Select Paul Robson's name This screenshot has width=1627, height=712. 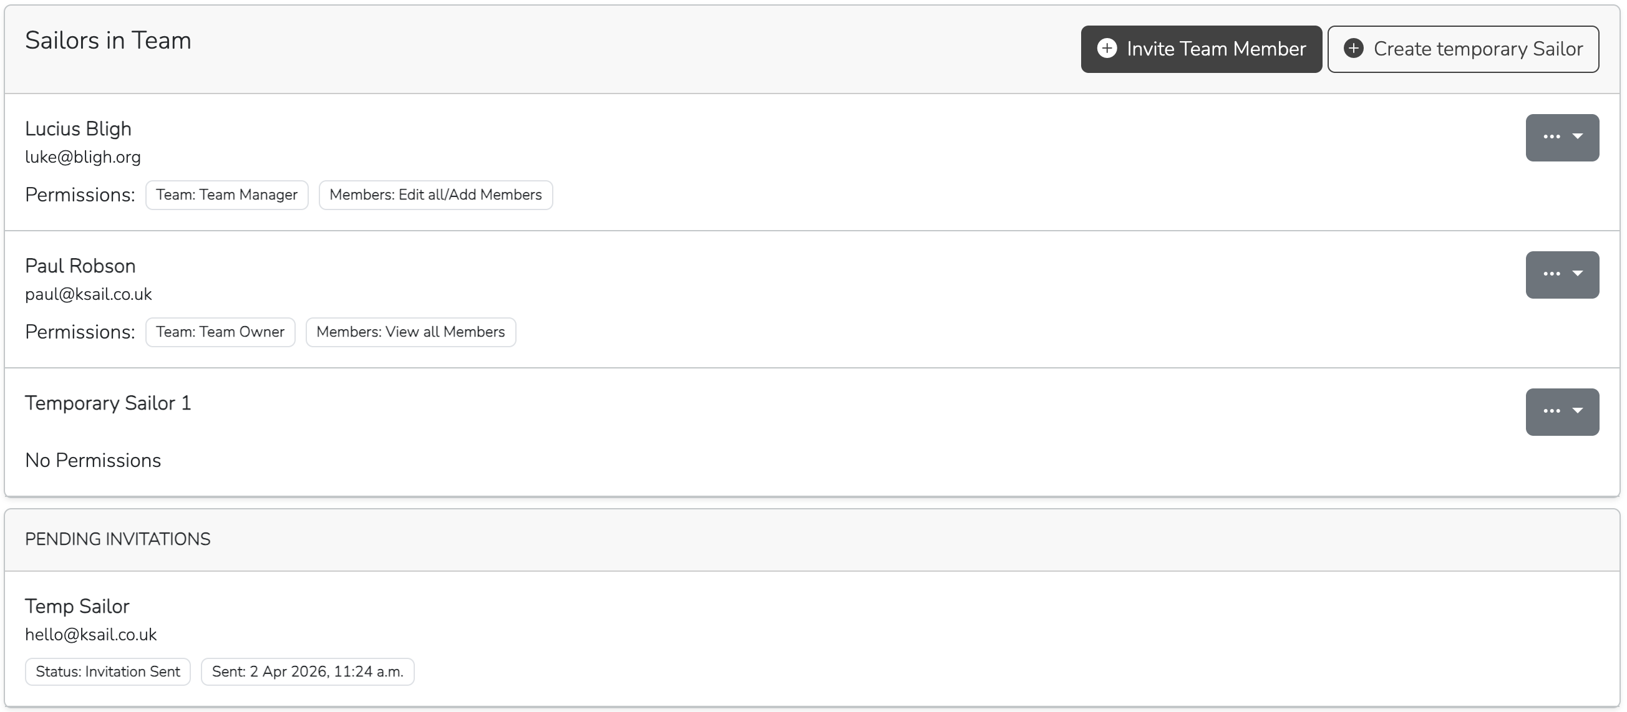80,266
